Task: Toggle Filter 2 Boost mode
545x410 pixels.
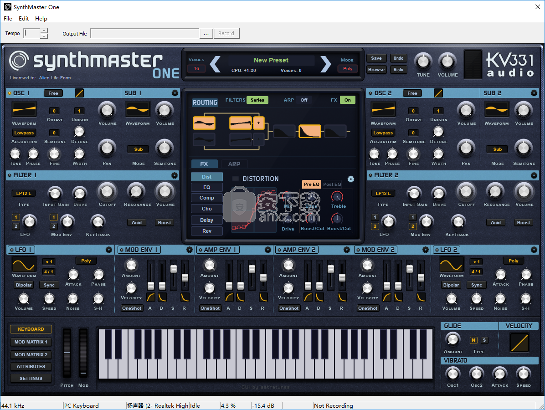Action: click(524, 223)
